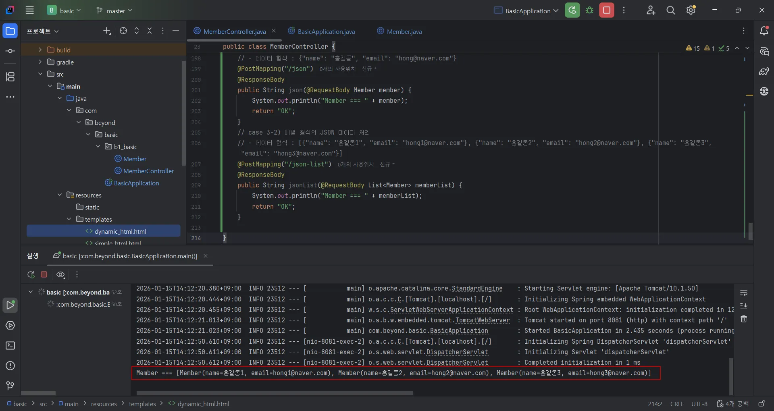The height and width of the screenshot is (411, 774).
Task: Open the Services tool window
Action: [10, 326]
